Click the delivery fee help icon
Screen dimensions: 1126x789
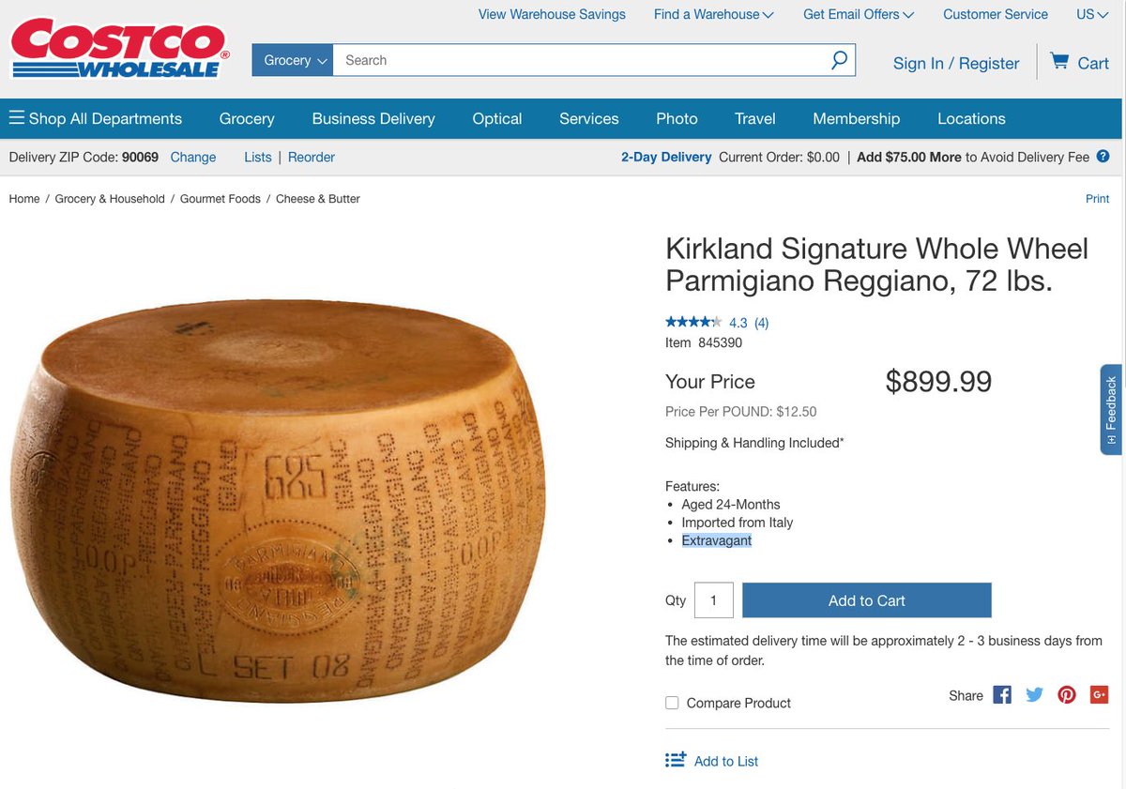click(1103, 157)
